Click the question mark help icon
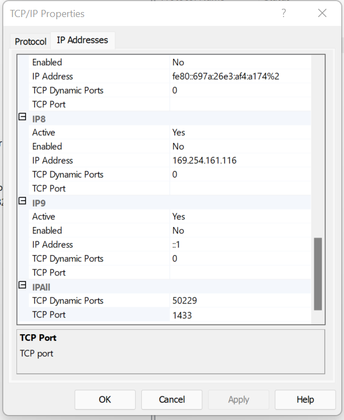The height and width of the screenshot is (420, 344). (x=284, y=13)
